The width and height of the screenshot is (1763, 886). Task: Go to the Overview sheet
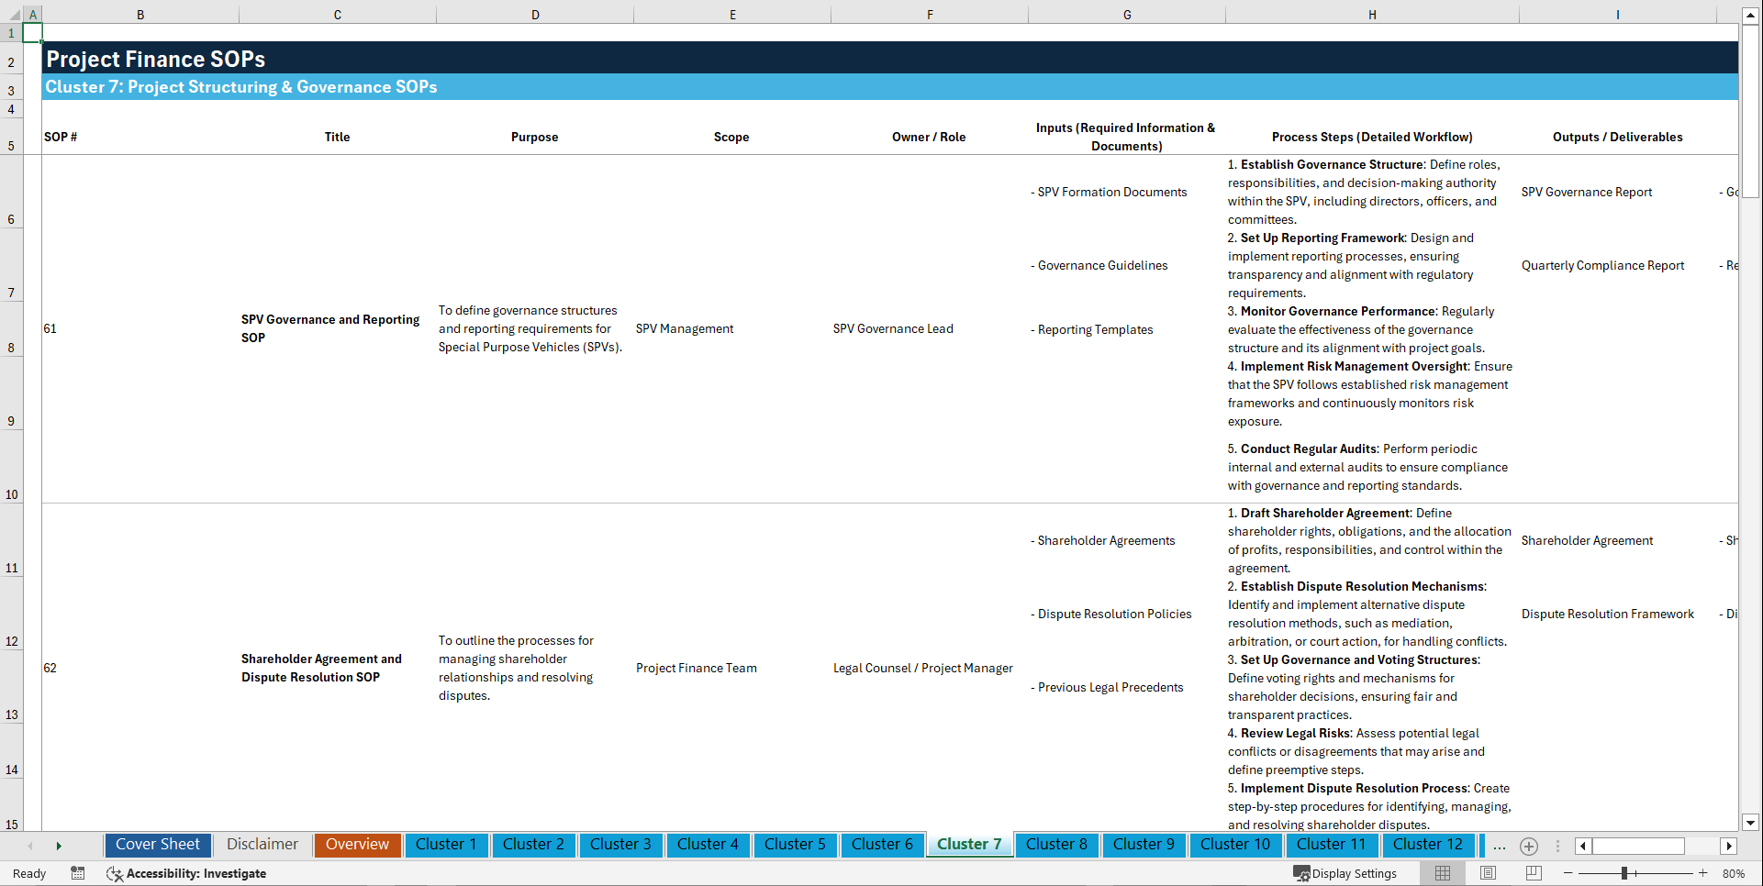tap(357, 845)
